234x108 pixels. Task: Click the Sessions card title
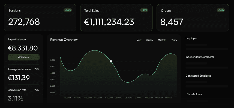[x=14, y=11]
